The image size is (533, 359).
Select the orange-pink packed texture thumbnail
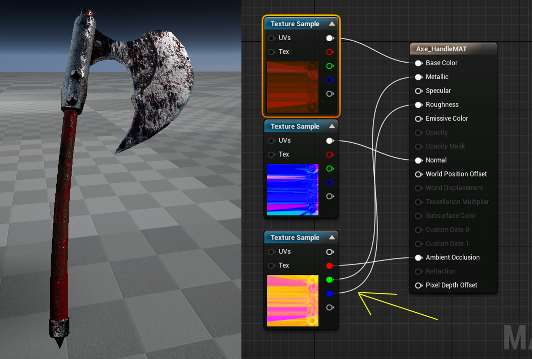point(292,301)
